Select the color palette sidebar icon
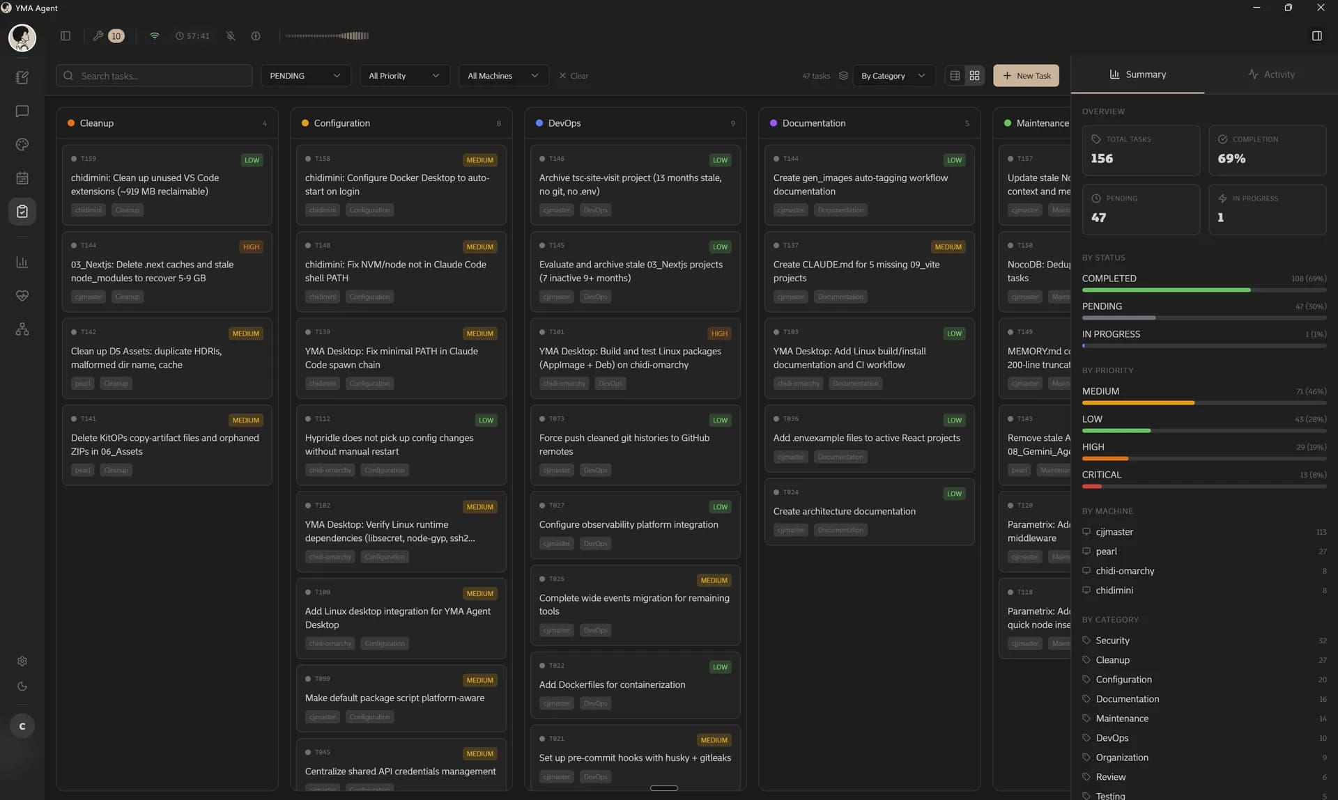1338x800 pixels. (22, 145)
